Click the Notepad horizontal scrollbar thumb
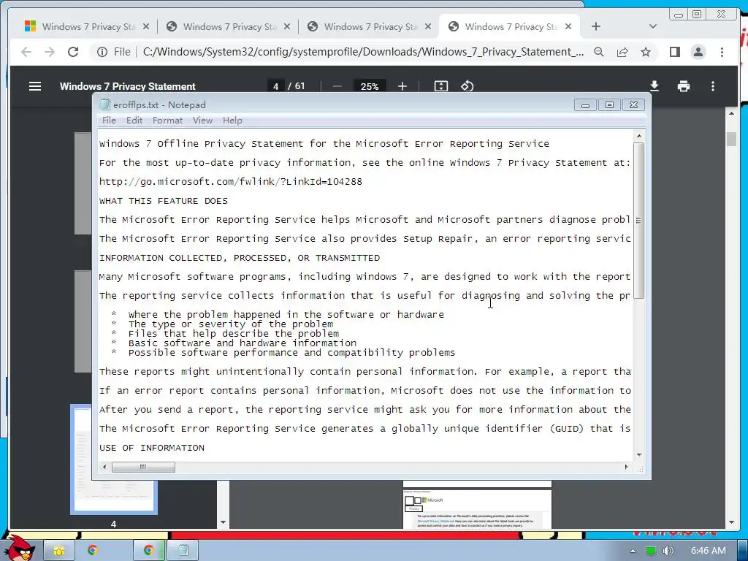 pos(143,467)
